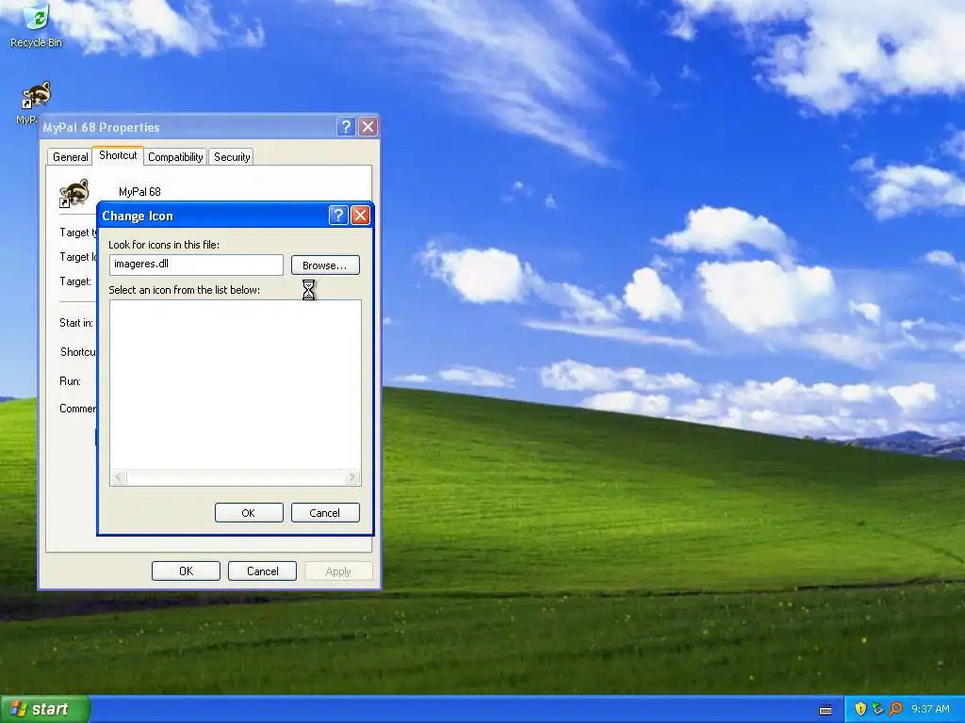
Task: Click the MyPal 68 raccoon icon in Properties
Action: coord(74,193)
